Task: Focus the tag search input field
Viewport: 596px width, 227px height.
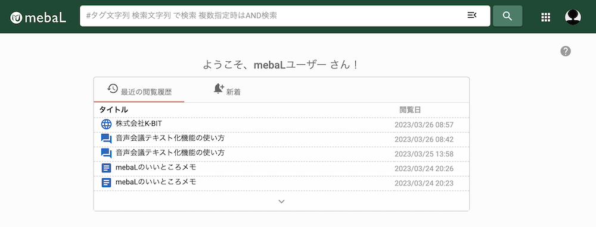Action: coord(273,16)
